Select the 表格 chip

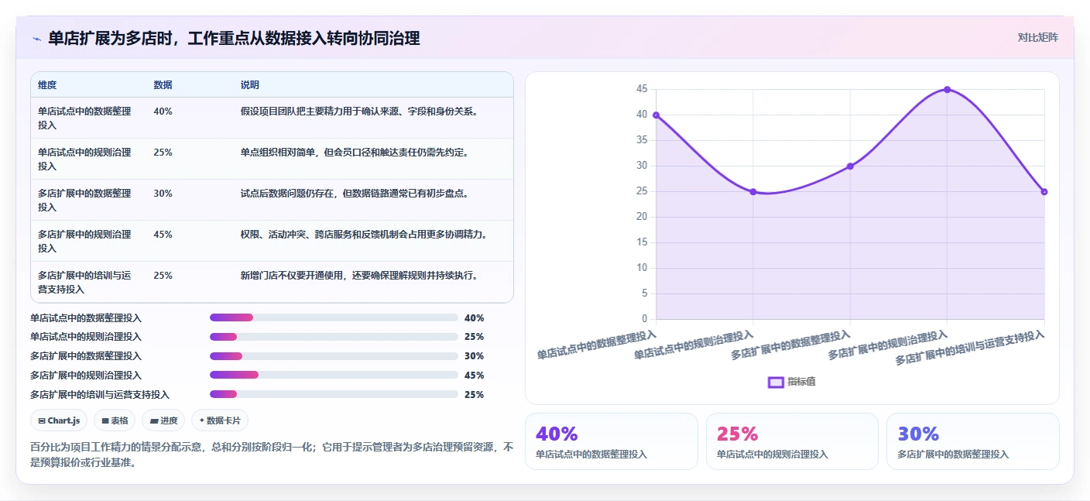point(115,420)
